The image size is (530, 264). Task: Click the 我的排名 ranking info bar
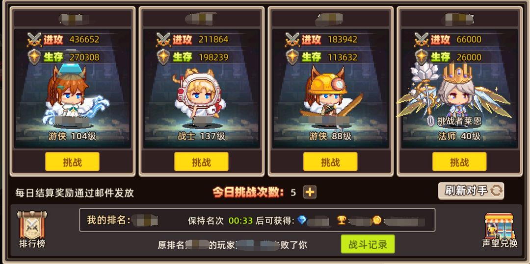point(257,220)
